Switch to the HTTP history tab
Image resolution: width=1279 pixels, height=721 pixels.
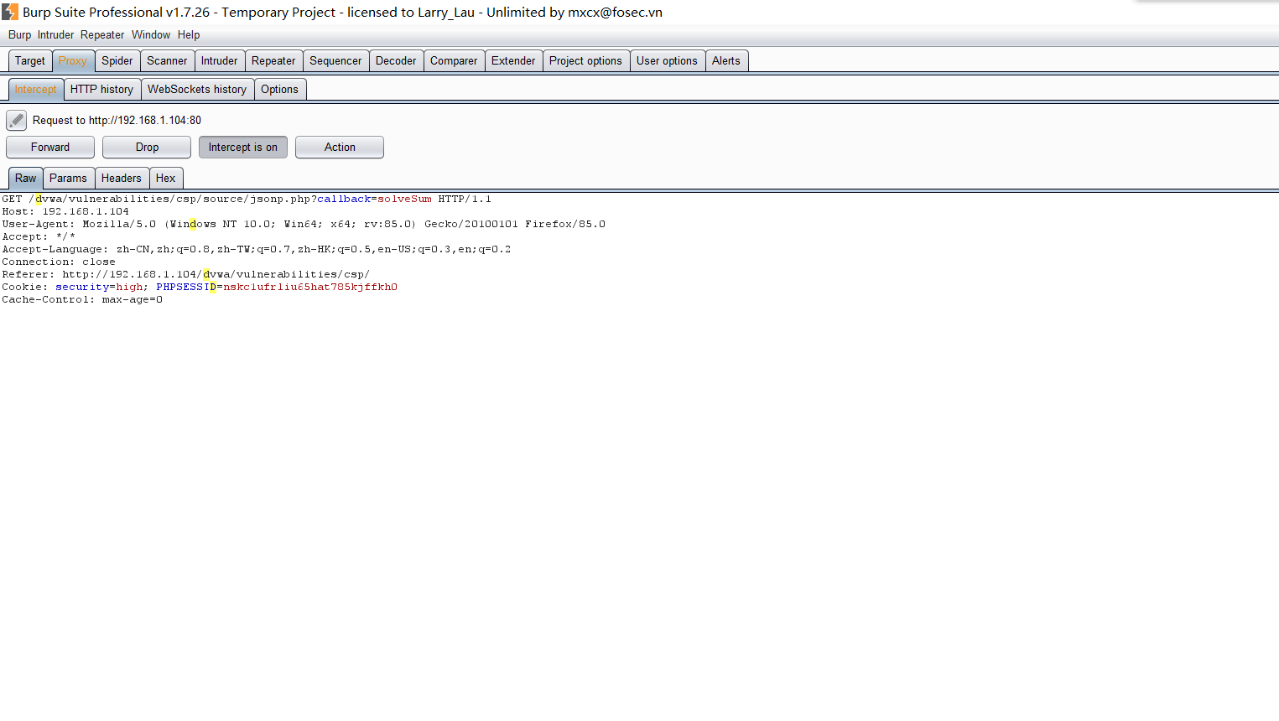(101, 90)
